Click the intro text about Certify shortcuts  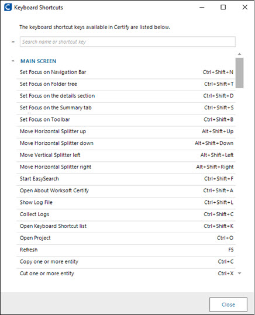[x=95, y=27]
